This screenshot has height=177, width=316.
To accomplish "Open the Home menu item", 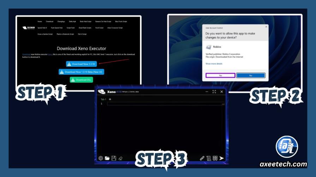I will (x=40, y=21).
